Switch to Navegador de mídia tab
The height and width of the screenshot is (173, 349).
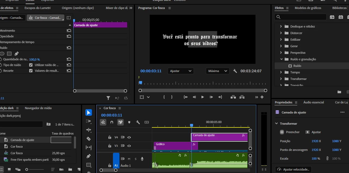38,108
